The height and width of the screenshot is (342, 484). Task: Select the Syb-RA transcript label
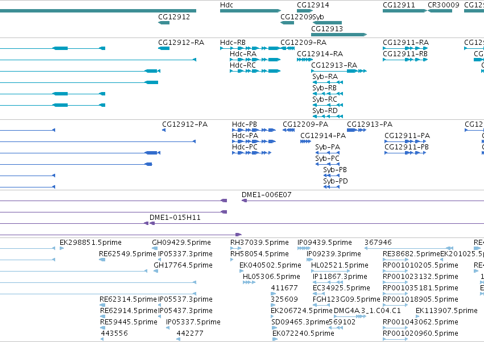325,77
